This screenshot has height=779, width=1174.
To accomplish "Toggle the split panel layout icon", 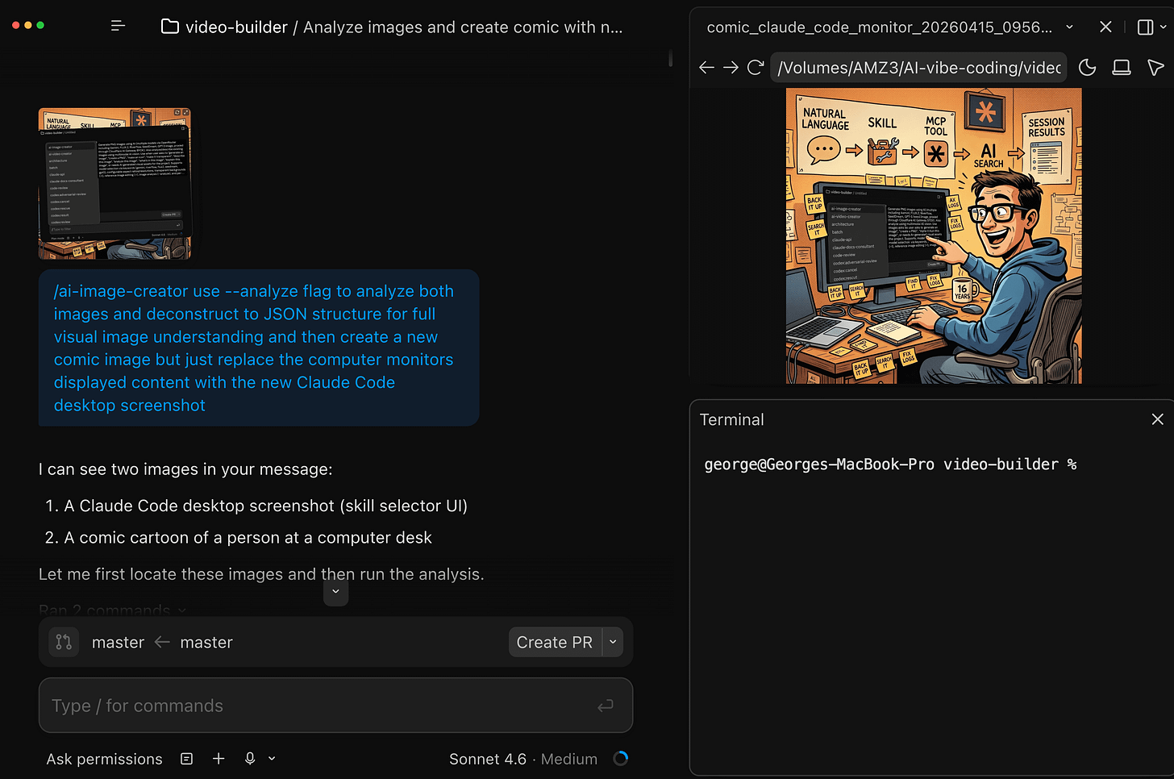I will (x=1145, y=27).
